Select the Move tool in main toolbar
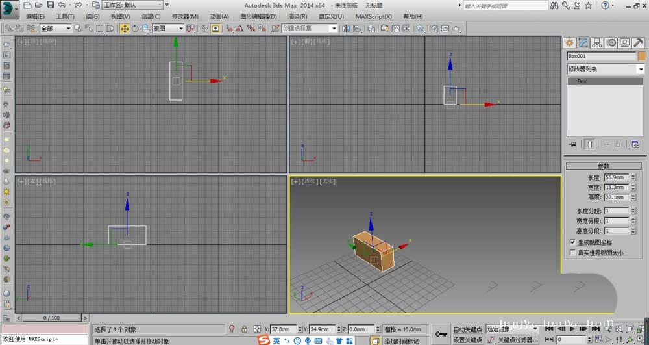 pyautogui.click(x=124, y=29)
